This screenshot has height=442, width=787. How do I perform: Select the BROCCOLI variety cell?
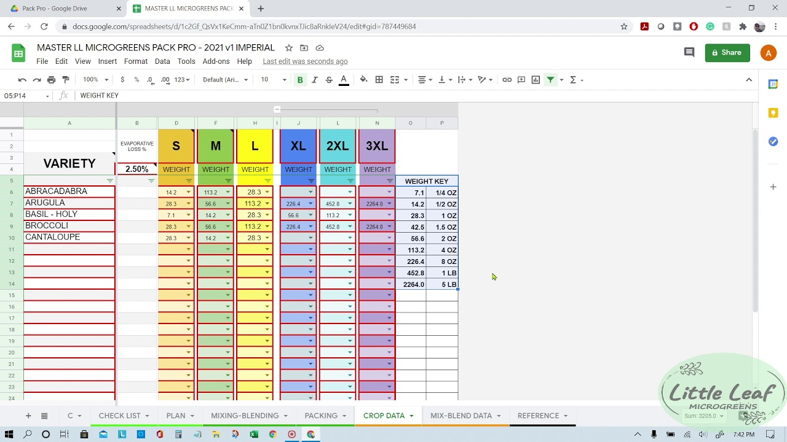(69, 226)
